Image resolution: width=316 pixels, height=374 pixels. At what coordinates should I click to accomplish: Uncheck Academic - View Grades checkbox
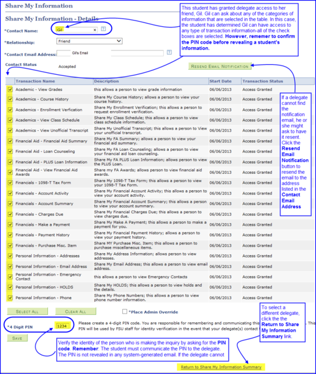coord(10,89)
